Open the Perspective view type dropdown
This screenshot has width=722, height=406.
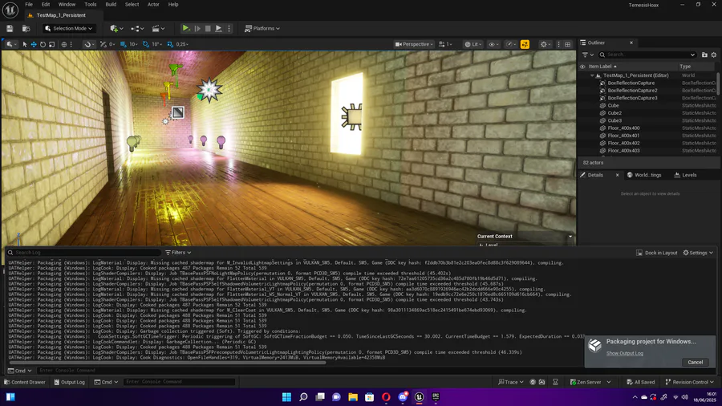[414, 44]
